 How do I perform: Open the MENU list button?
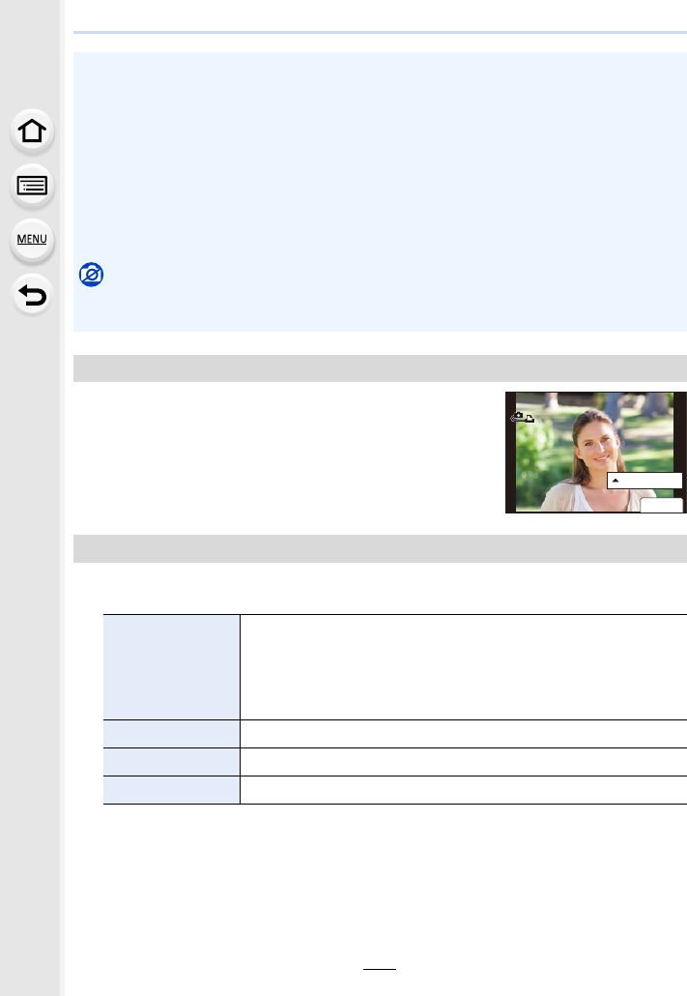(32, 240)
